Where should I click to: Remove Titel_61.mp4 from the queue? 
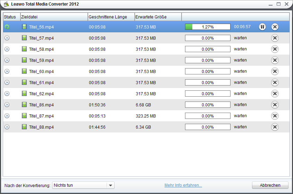pyautogui.click(x=275, y=82)
